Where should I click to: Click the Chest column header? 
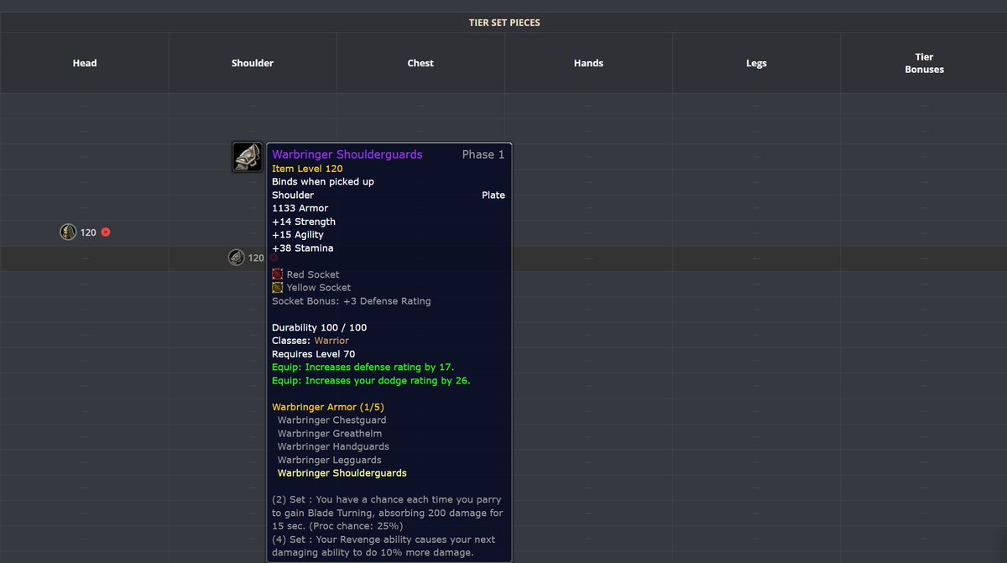(420, 63)
